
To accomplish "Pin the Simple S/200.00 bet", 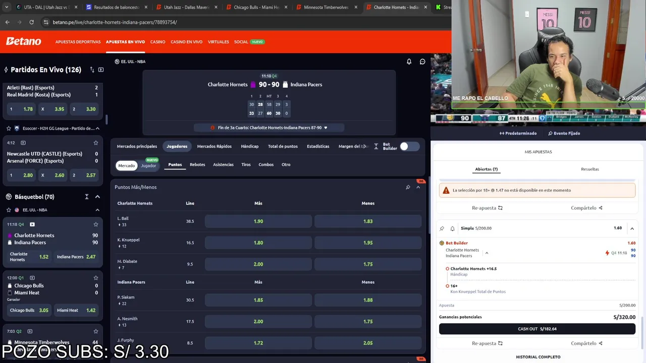I will tap(442, 228).
